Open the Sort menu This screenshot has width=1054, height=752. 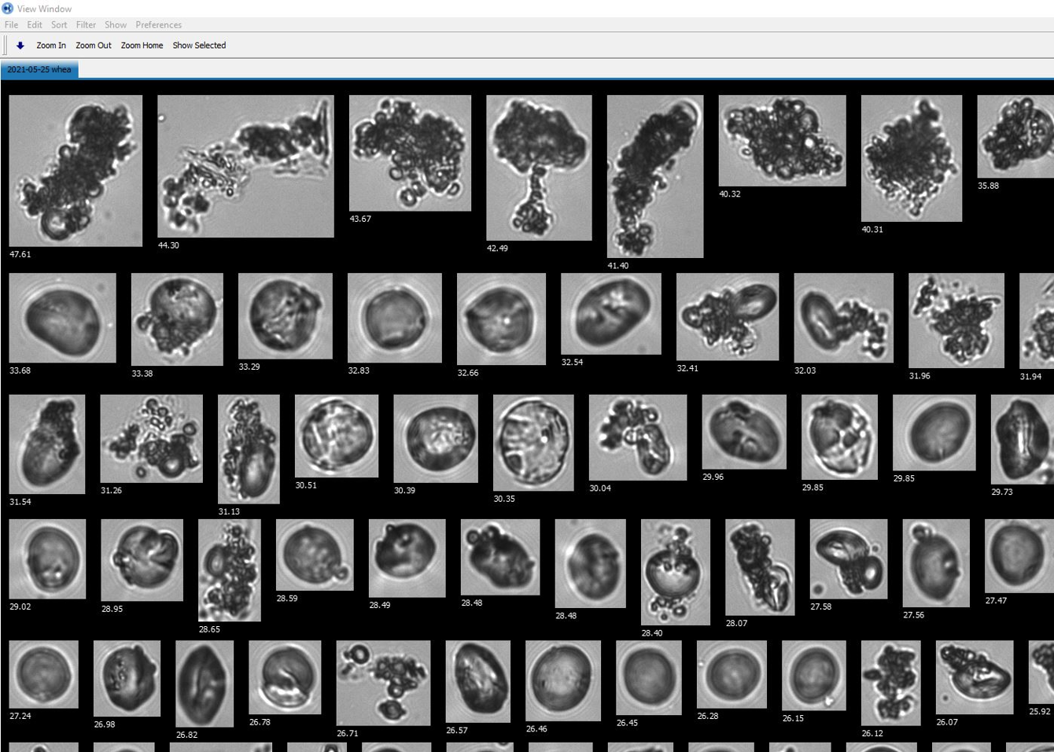point(59,25)
